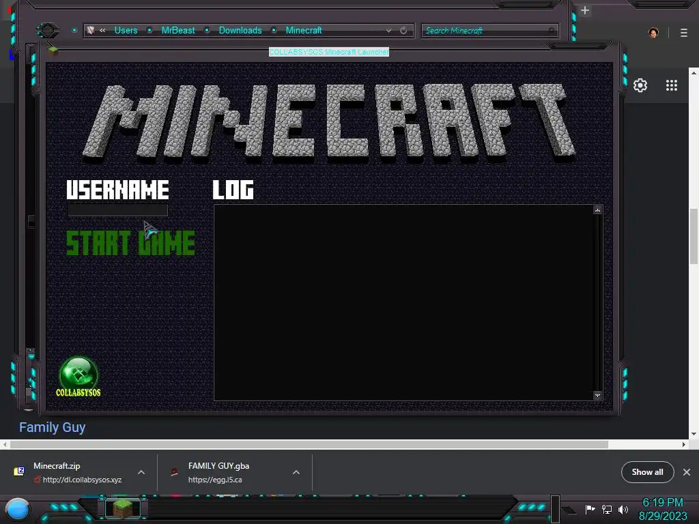This screenshot has width=699, height=524.
Task: Click Show all downloads
Action: point(647,472)
